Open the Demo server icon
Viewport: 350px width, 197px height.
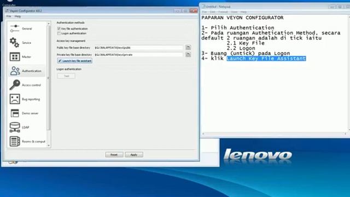coord(15,113)
